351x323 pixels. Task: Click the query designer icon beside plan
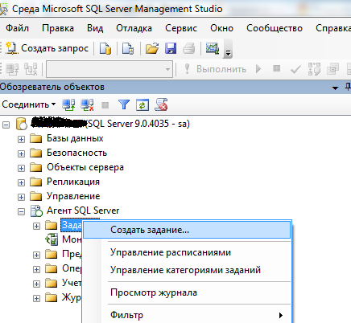tap(332, 69)
